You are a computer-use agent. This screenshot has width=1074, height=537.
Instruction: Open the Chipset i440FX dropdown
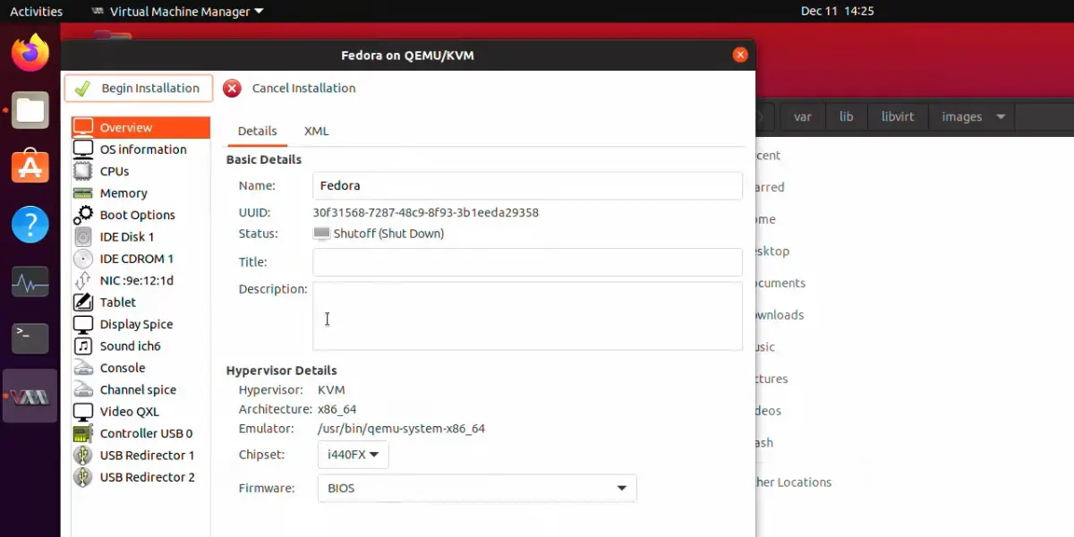coord(353,455)
